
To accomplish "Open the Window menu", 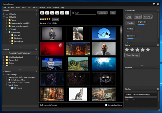I will [x=56, y=7].
